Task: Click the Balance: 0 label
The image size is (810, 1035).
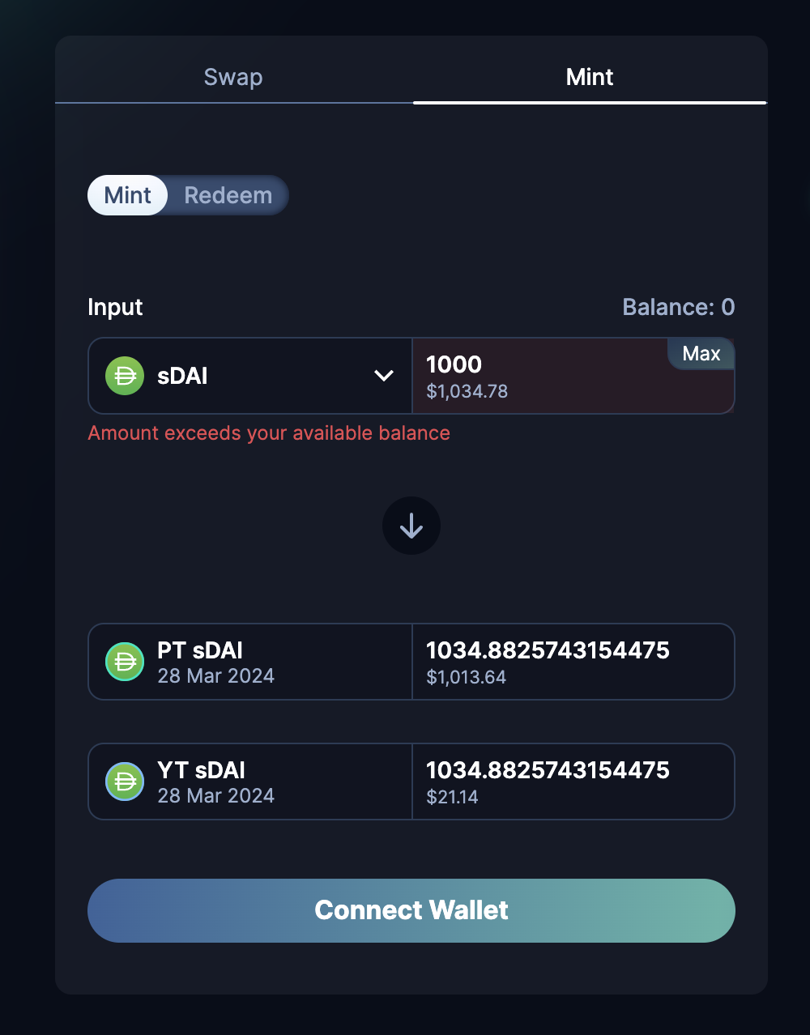Action: click(x=678, y=307)
